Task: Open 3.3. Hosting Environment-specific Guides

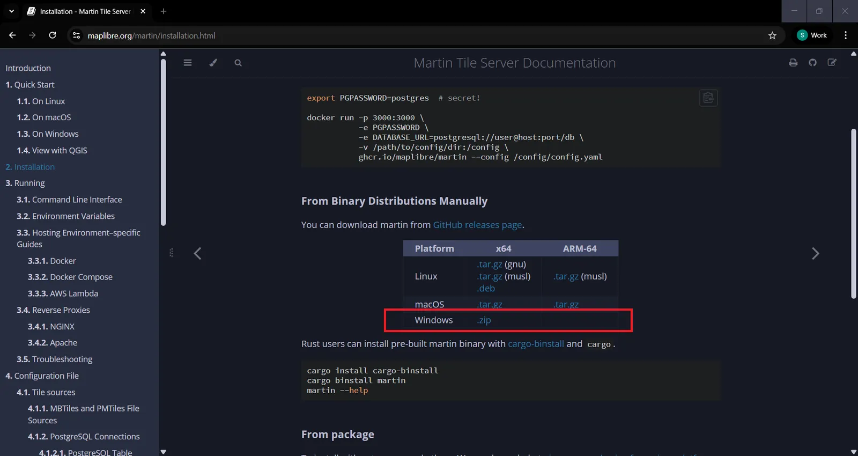Action: (78, 238)
